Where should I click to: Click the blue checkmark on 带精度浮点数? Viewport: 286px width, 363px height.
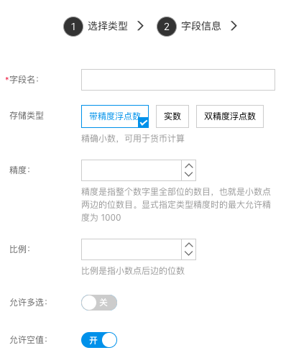click(x=144, y=123)
